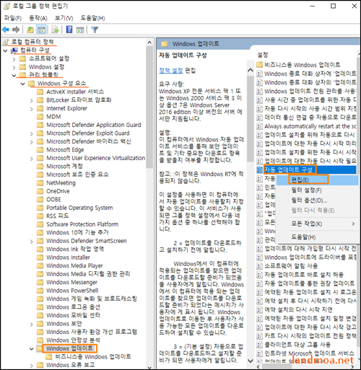Select 'Microsoft Defender Application Guard' tree item
This screenshot has width=361, height=370.
pos(94,125)
